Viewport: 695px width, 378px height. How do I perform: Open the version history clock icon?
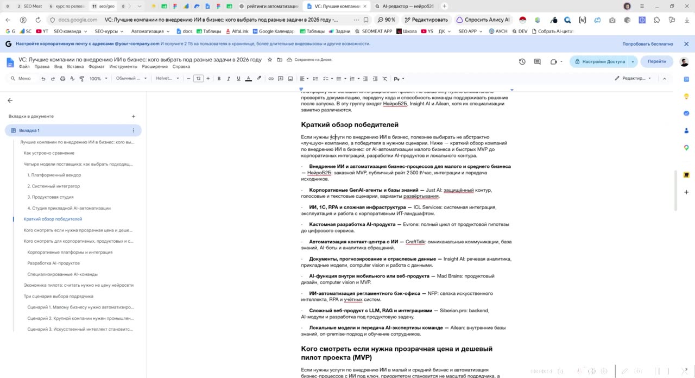coord(522,61)
